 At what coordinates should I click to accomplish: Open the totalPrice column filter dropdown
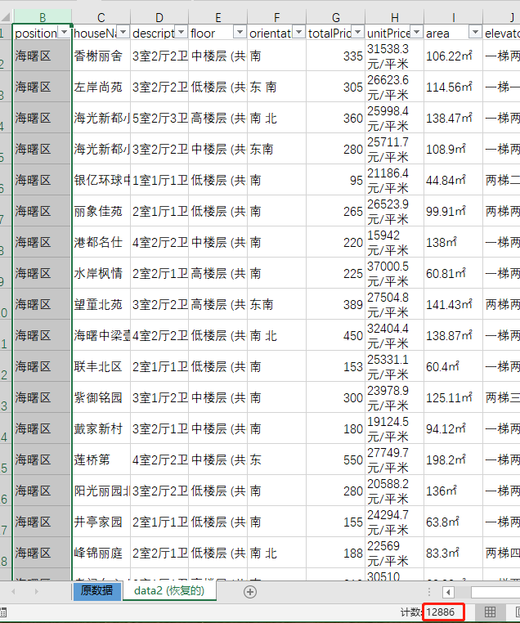(357, 33)
